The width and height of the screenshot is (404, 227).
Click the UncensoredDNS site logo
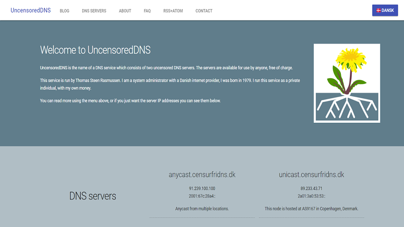click(x=31, y=11)
